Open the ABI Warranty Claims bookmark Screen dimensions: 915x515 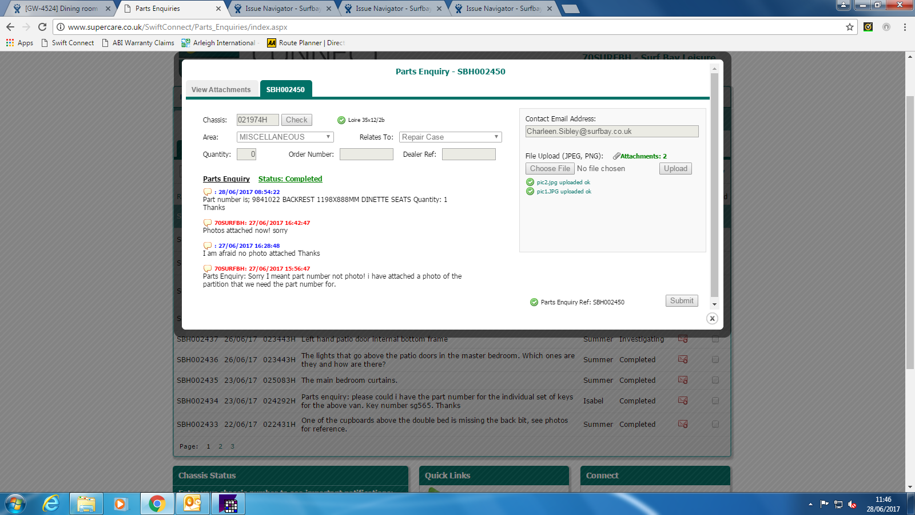point(138,43)
